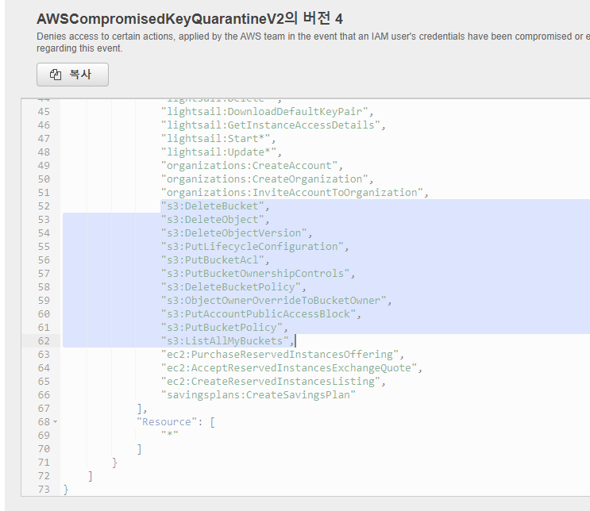Click line "organizations:CreateOrganization"
The height and width of the screenshot is (511, 590).
coord(267,179)
